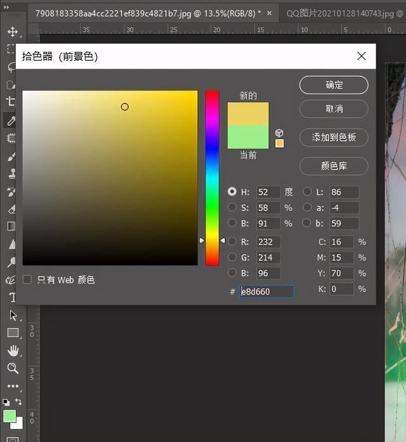This screenshot has width=406, height=442.
Task: Reset default foreground and background colors
Action: pyautogui.click(x=6, y=402)
